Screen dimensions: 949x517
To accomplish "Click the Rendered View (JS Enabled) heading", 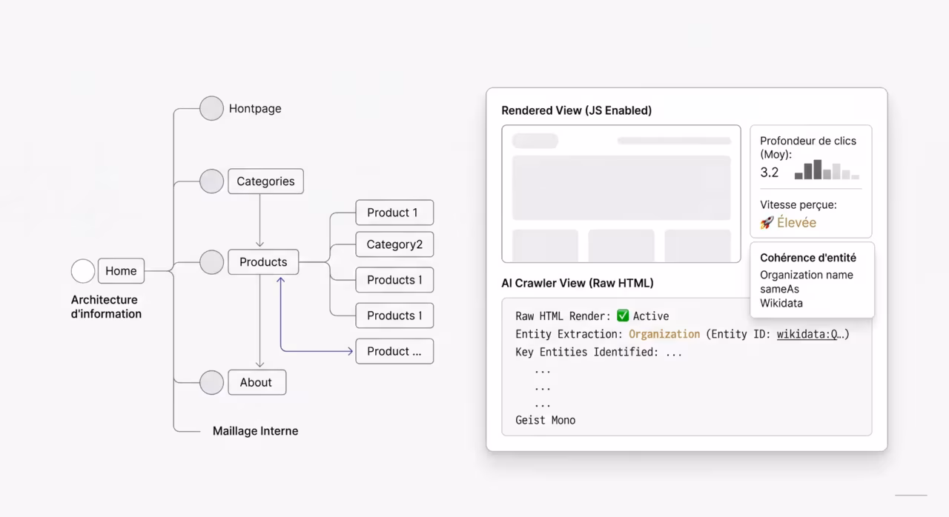I will coord(576,110).
